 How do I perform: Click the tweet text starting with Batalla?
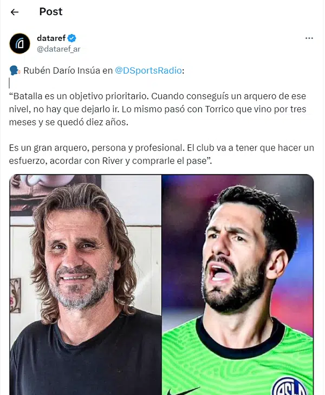(158, 109)
